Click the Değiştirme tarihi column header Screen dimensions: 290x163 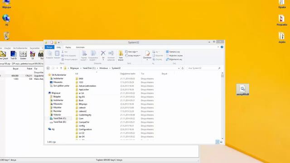(x=128, y=74)
